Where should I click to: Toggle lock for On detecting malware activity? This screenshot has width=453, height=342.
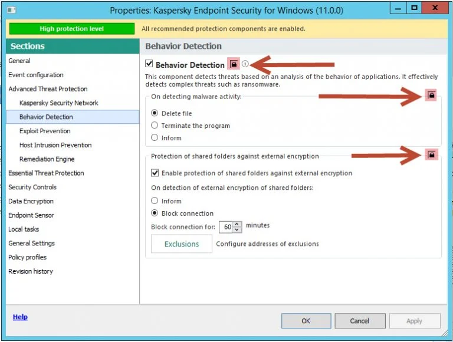431,95
